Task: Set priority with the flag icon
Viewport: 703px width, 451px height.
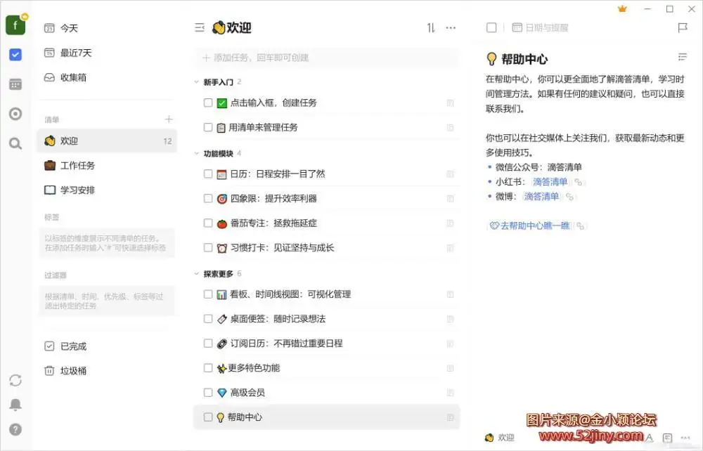Action: 682,28
